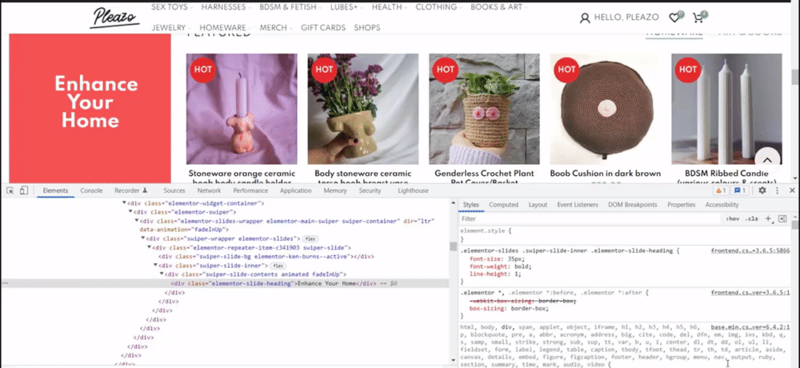The width and height of the screenshot is (800, 368).
Task: Toggle the :hov element state panel
Action: click(x=732, y=218)
